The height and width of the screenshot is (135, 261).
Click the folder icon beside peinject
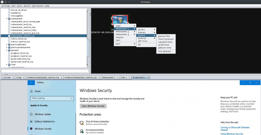(x=9, y=50)
